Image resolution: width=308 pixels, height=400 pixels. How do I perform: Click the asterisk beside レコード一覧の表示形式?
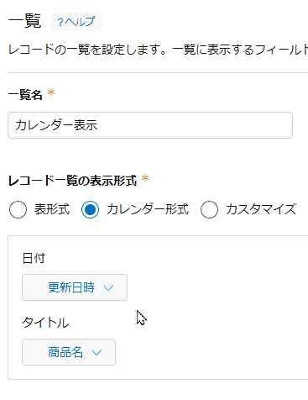point(145,178)
